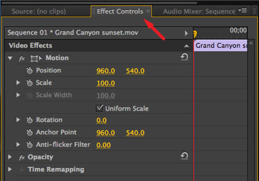Image resolution: width=259 pixels, height=181 pixels.
Task: Expand the Opacity effect group
Action: (x=10, y=157)
